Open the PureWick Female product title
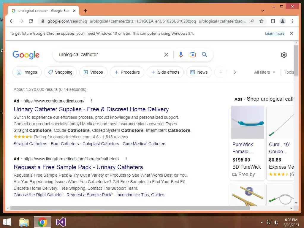Viewport: 304px width, 228px height. point(243,148)
